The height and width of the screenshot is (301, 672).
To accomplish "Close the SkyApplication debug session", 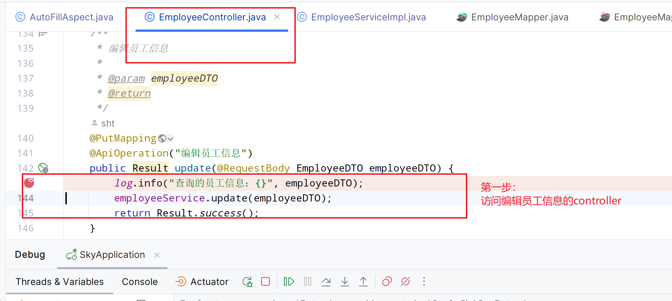I will tap(157, 255).
